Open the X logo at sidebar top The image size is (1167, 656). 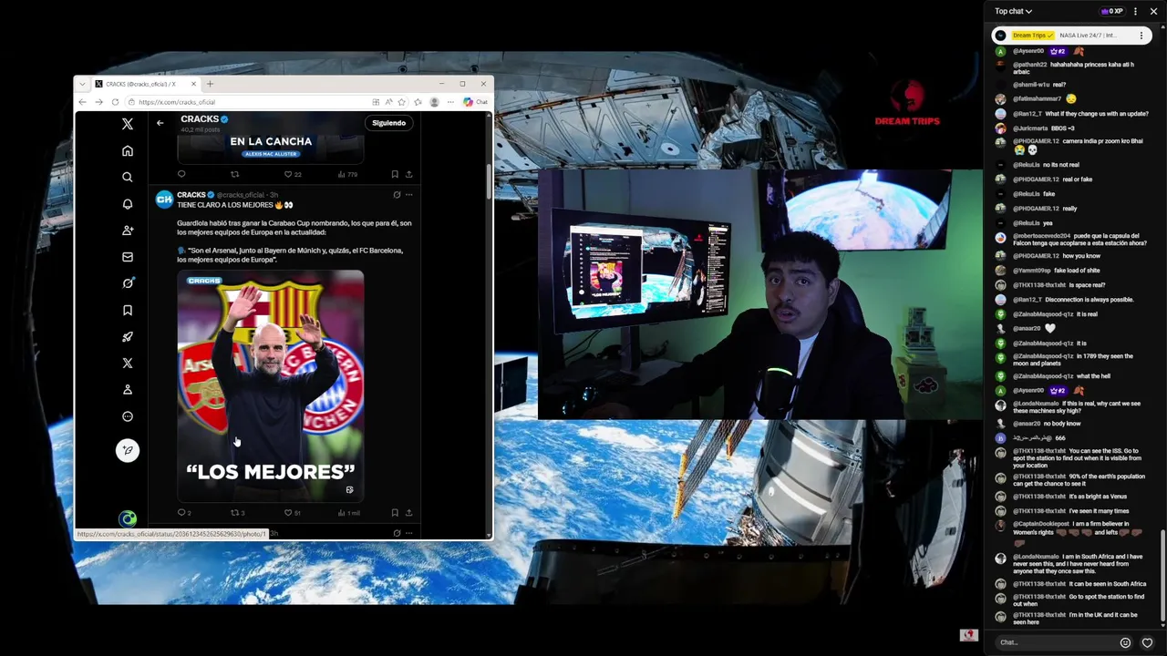coord(128,124)
